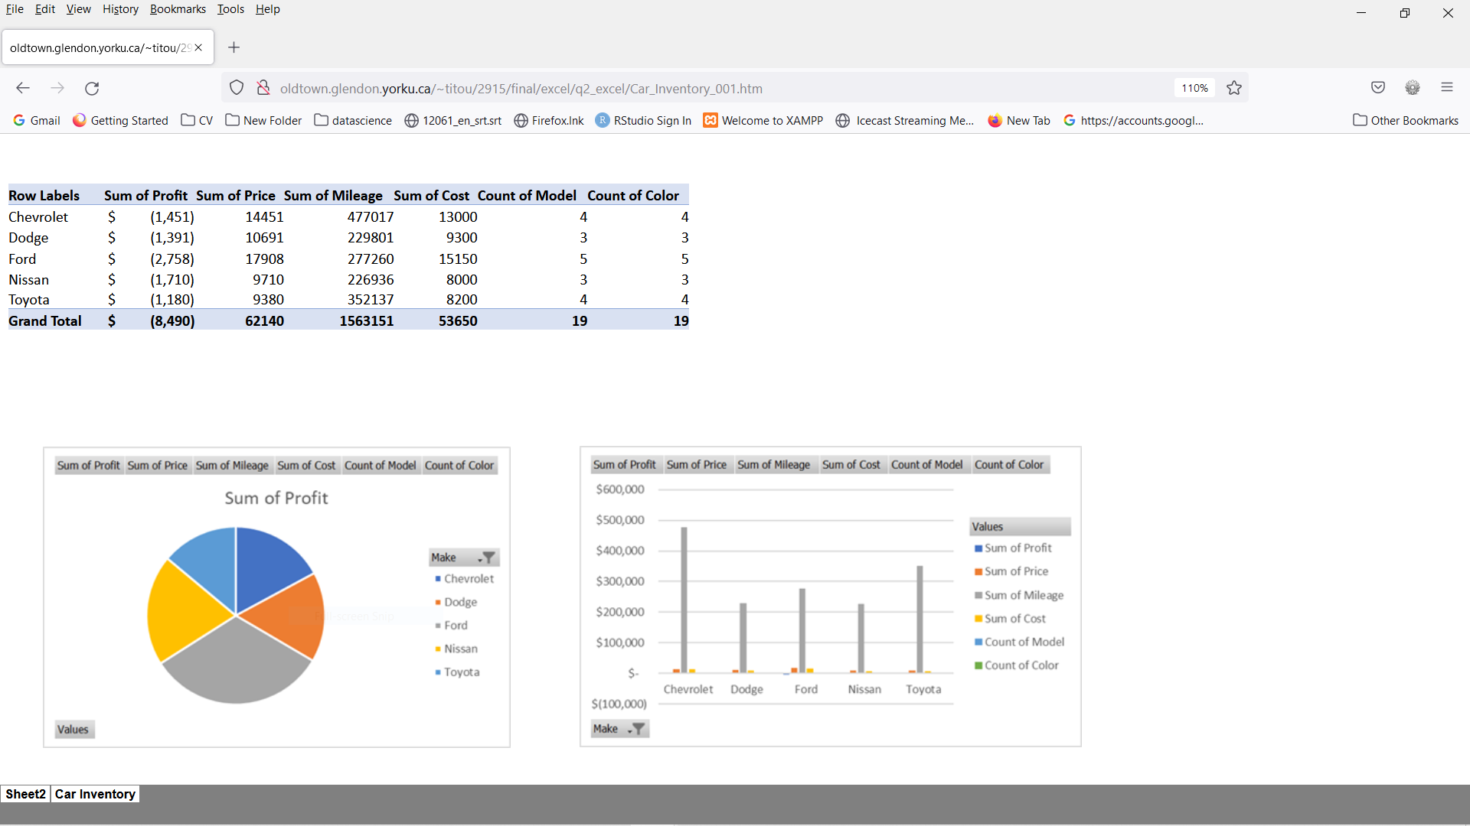Viewport: 1470px width, 826px height.
Task: Click Sum of Price button in pie chart
Action: pyautogui.click(x=158, y=466)
